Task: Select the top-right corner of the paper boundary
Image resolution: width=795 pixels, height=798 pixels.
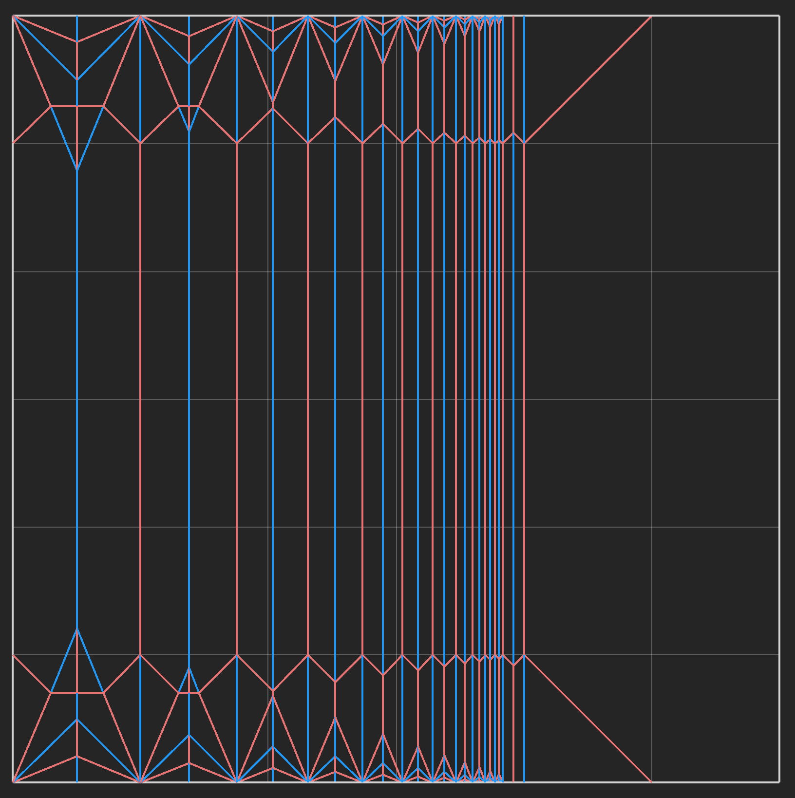Action: click(779, 16)
